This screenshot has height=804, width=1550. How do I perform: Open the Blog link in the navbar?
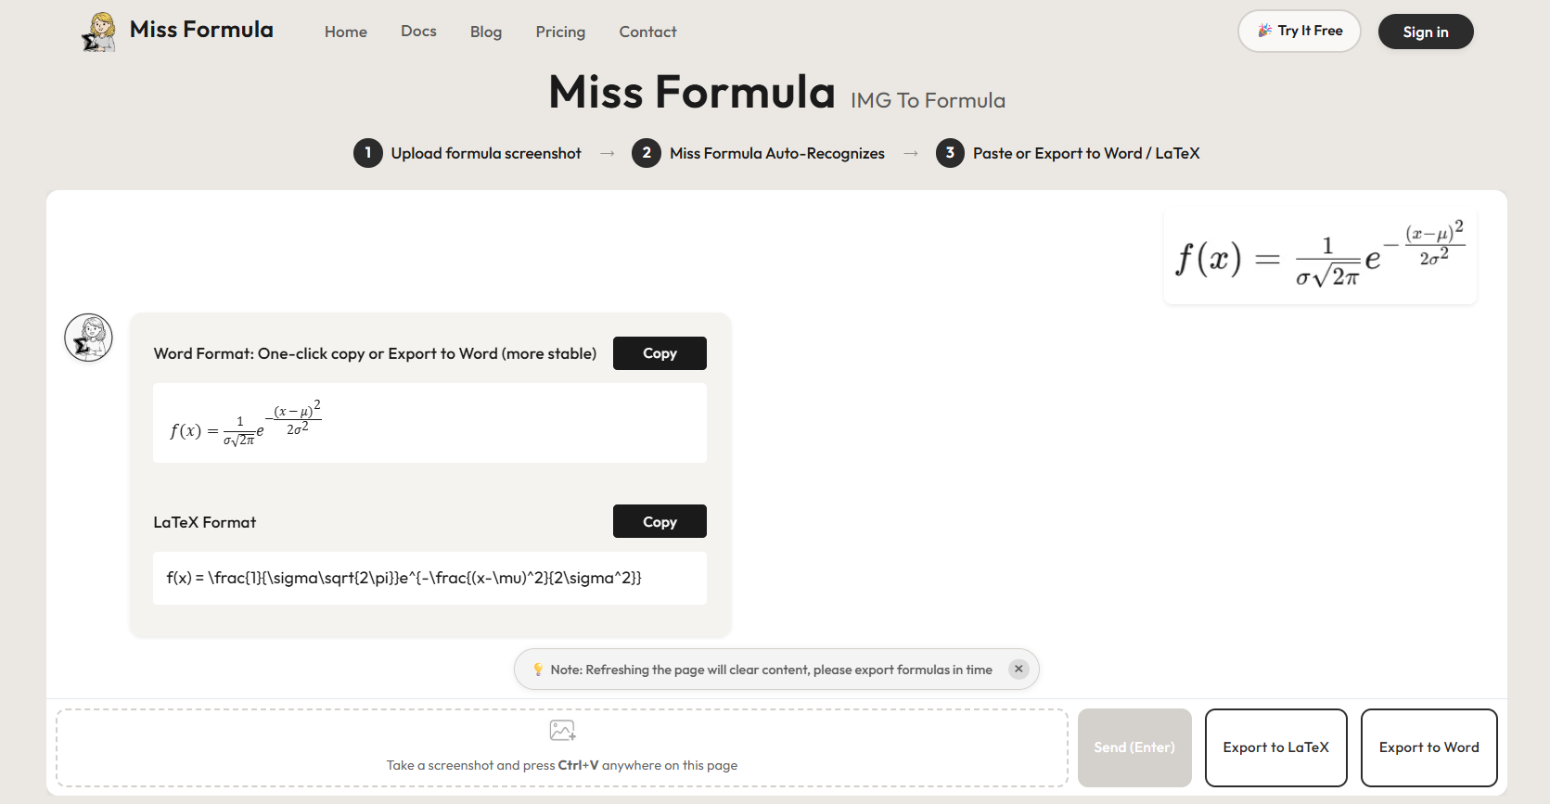[486, 32]
